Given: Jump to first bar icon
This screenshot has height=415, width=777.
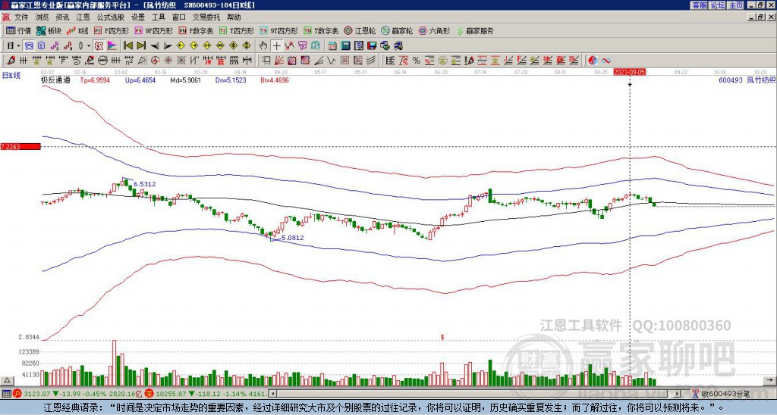Looking at the screenshot, I should pos(128,46).
